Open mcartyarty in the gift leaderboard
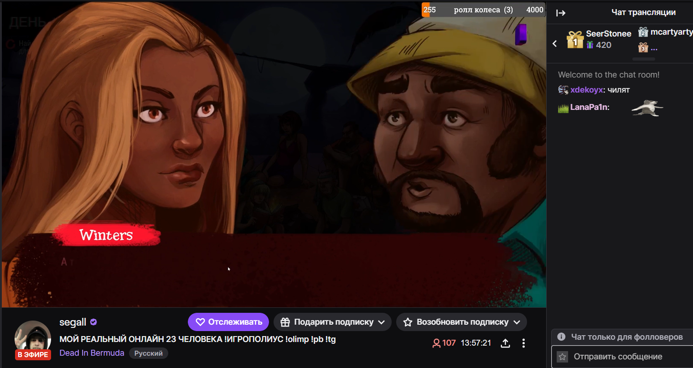 672,32
